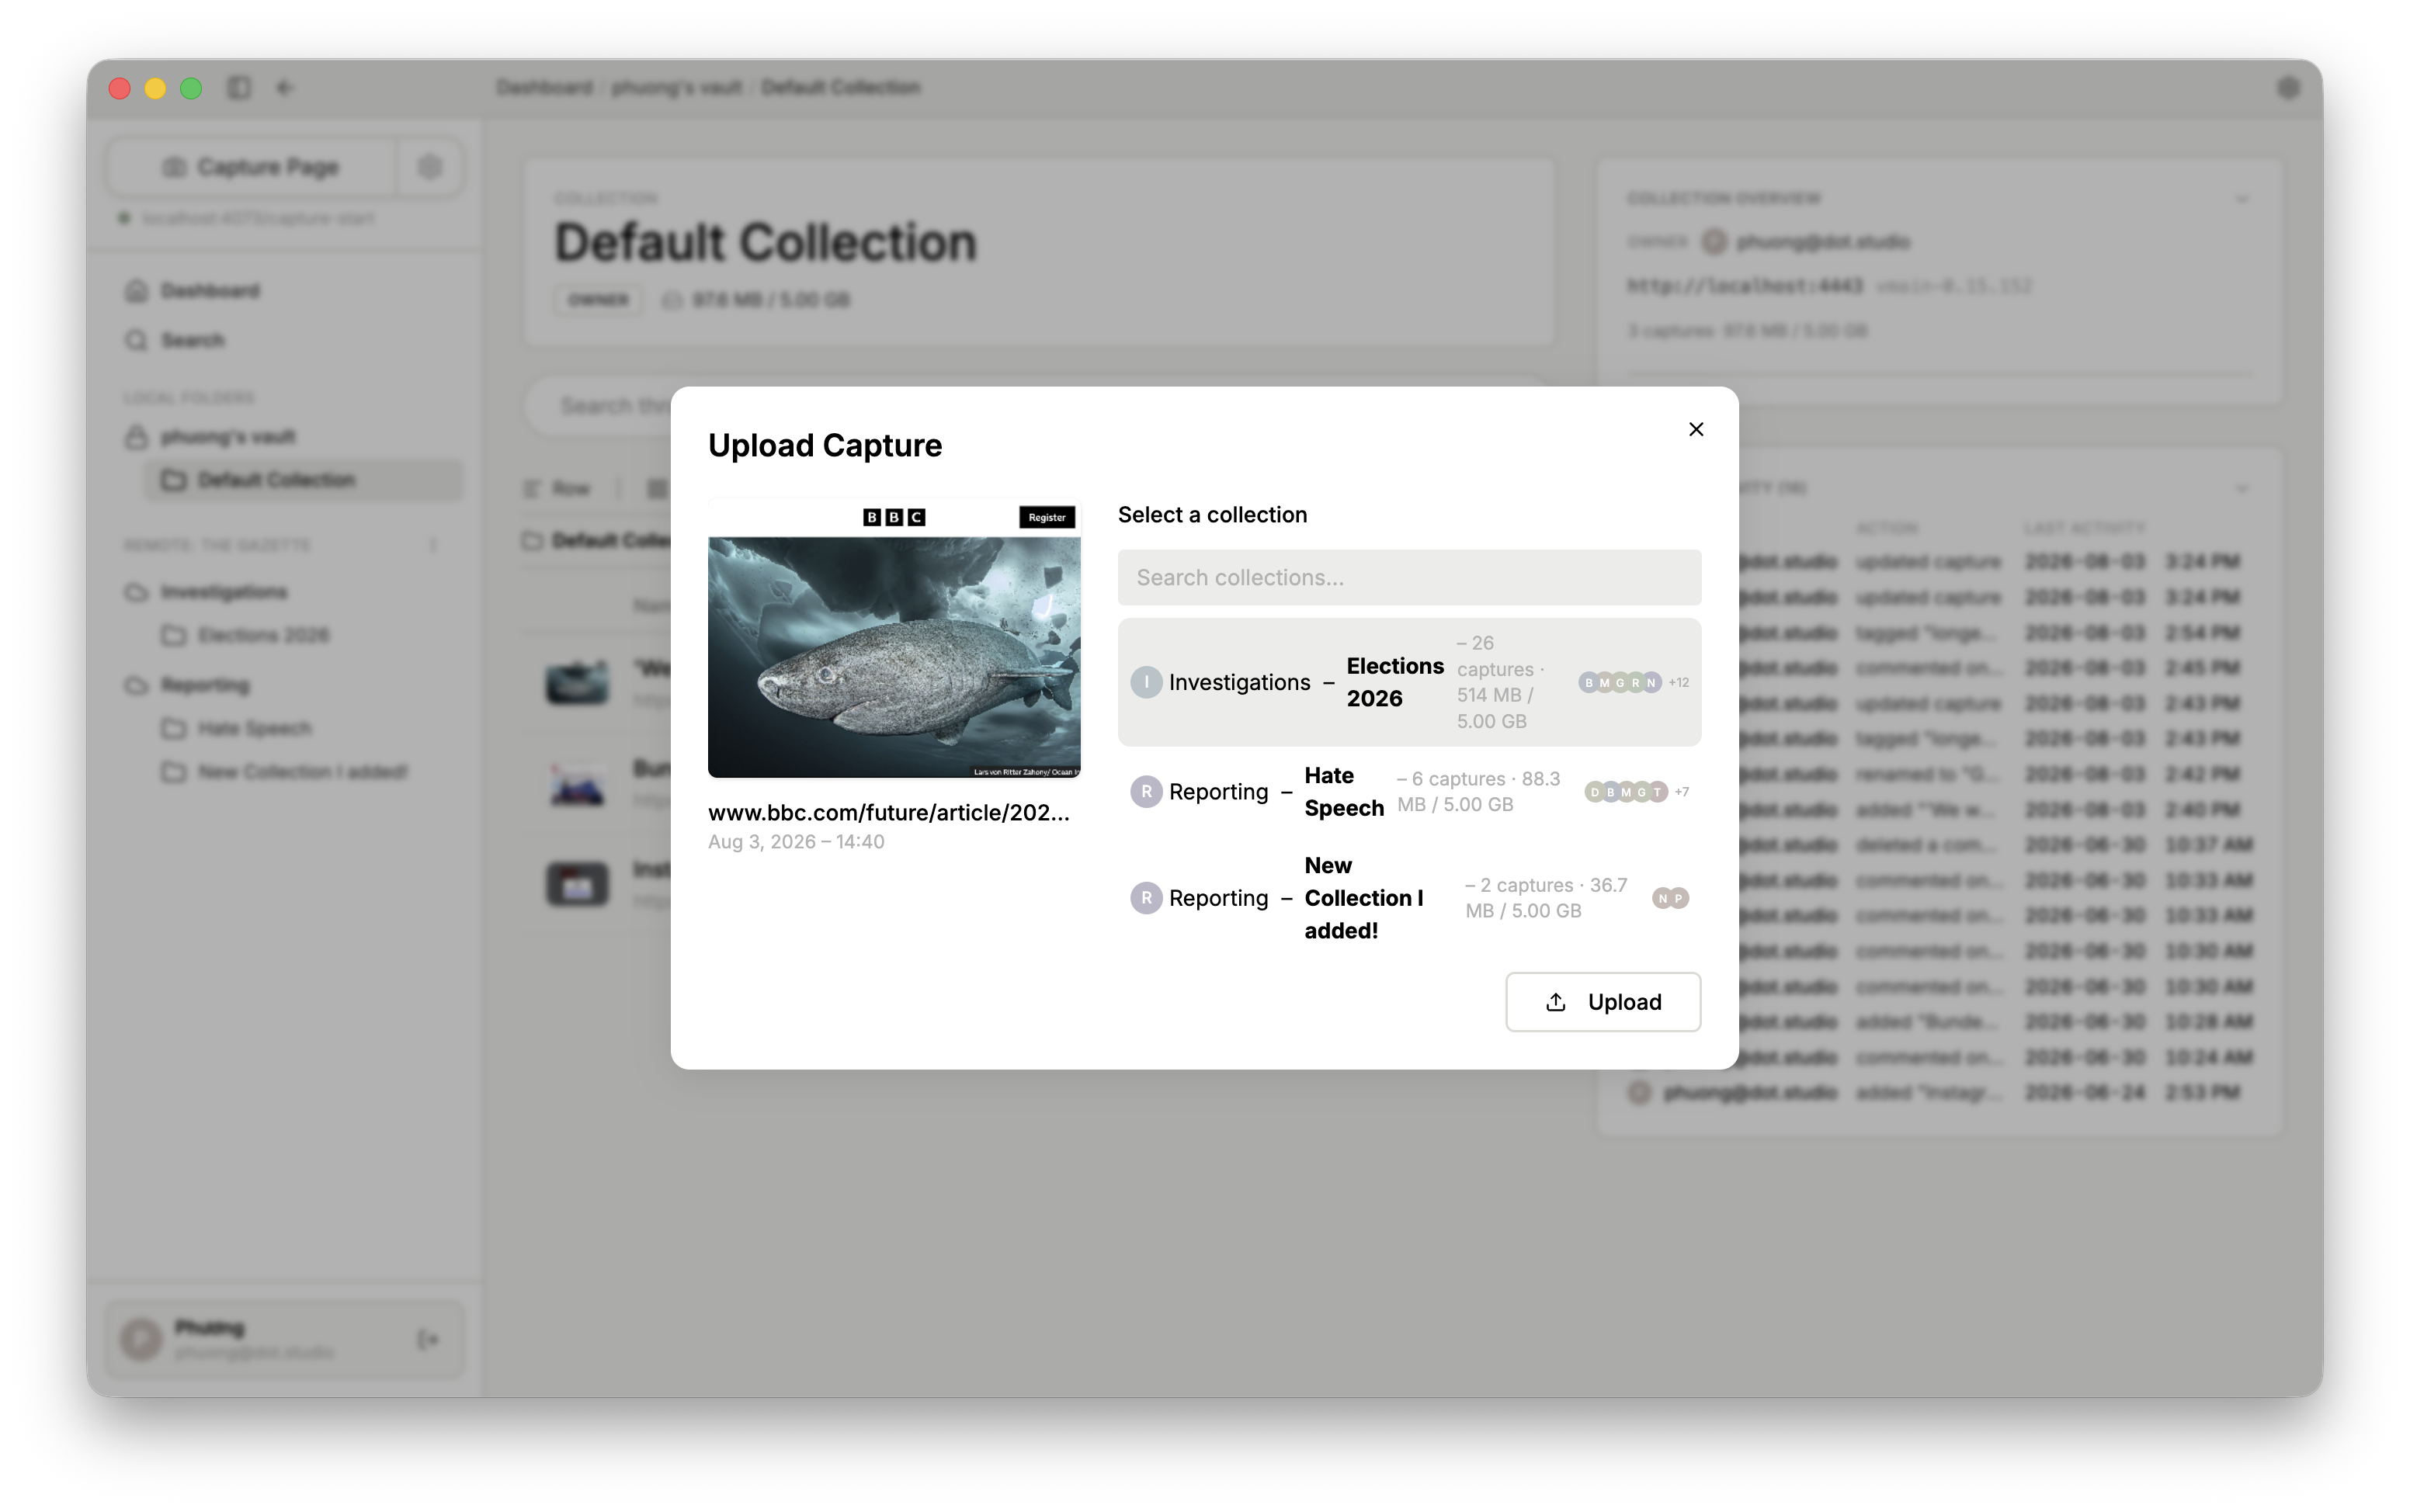Click the '2 captures · 36.7 MB / 5.00 GB' text
Viewport: 2410px width, 1512px height.
click(x=1546, y=898)
